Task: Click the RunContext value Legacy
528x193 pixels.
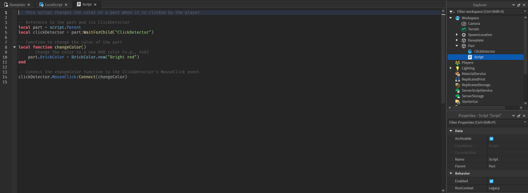Action: coord(494,188)
